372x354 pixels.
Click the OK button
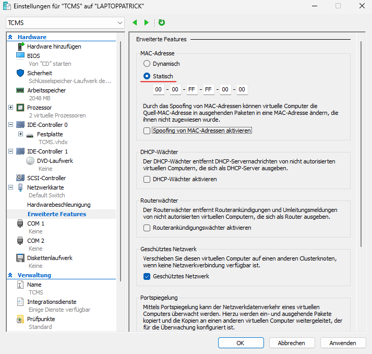coord(240,343)
